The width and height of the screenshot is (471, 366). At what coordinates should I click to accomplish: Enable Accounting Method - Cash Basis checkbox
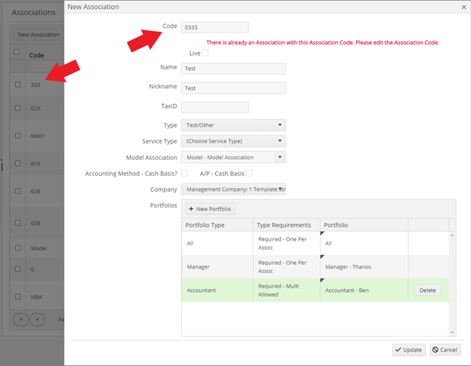click(184, 174)
